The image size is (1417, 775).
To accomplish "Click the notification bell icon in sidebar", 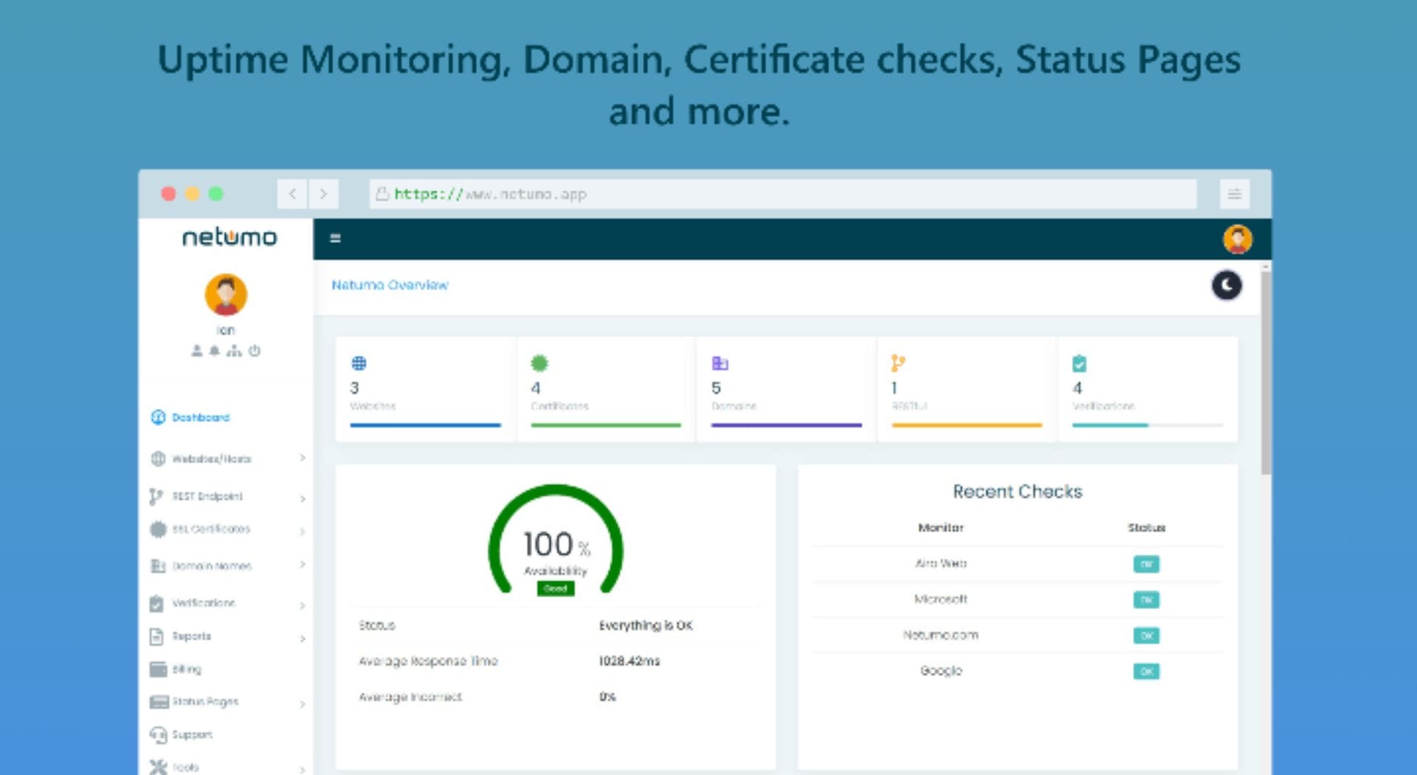I will tap(214, 351).
